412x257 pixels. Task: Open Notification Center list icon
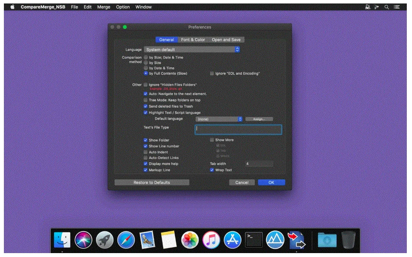397,7
